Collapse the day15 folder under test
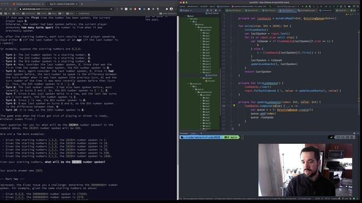This screenshot has width=362, height=203. 201,72
